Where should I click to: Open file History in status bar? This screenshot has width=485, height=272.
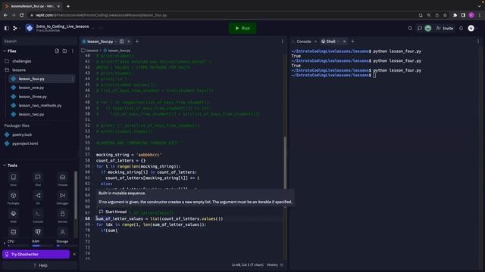(274, 265)
